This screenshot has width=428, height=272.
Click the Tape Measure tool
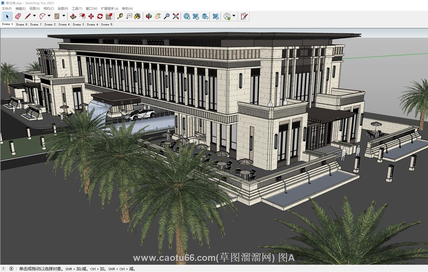[120, 16]
